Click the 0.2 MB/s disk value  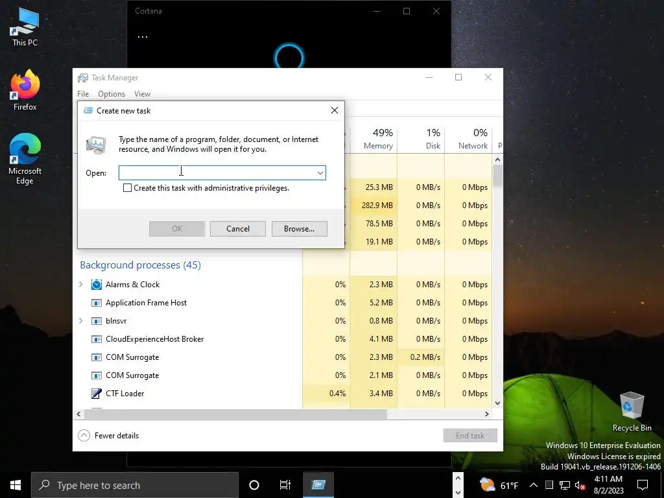[425, 357]
